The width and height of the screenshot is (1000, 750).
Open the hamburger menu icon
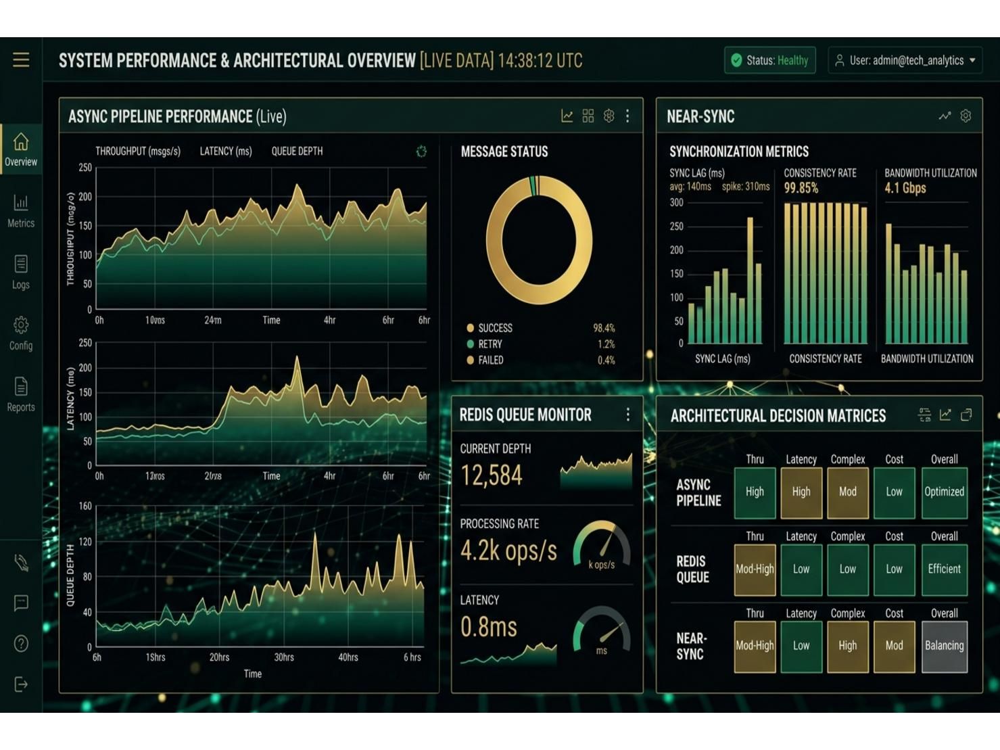(21, 60)
